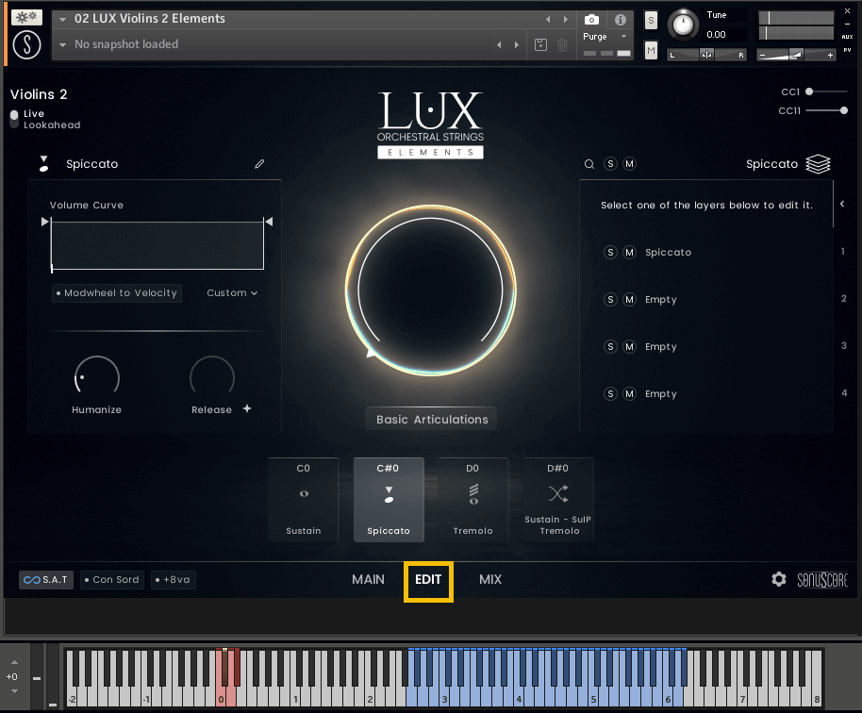The image size is (862, 713).
Task: Open the search magnifier in the layers panel
Action: point(589,163)
